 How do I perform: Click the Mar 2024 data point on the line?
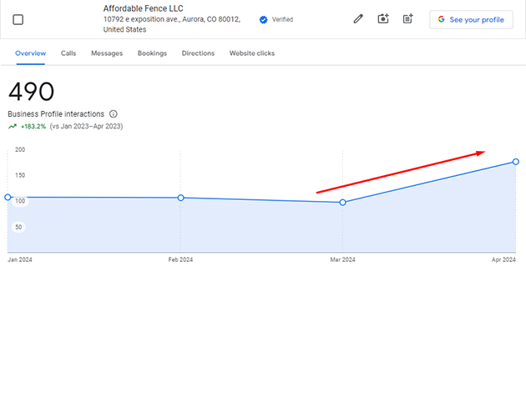click(342, 203)
